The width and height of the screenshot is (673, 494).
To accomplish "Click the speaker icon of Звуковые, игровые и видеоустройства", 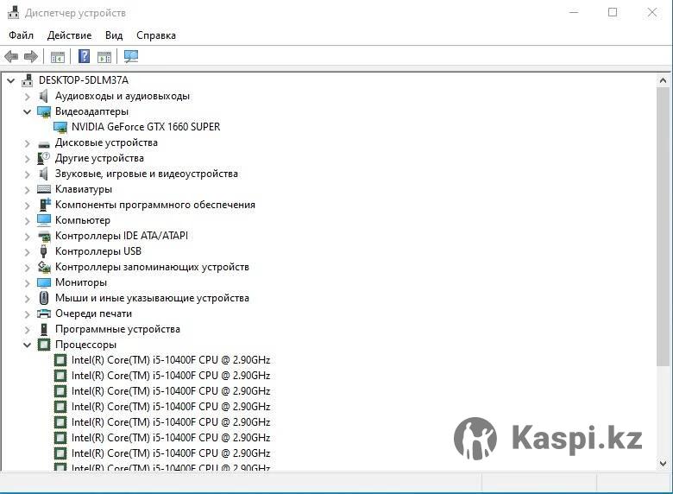I will 43,174.
